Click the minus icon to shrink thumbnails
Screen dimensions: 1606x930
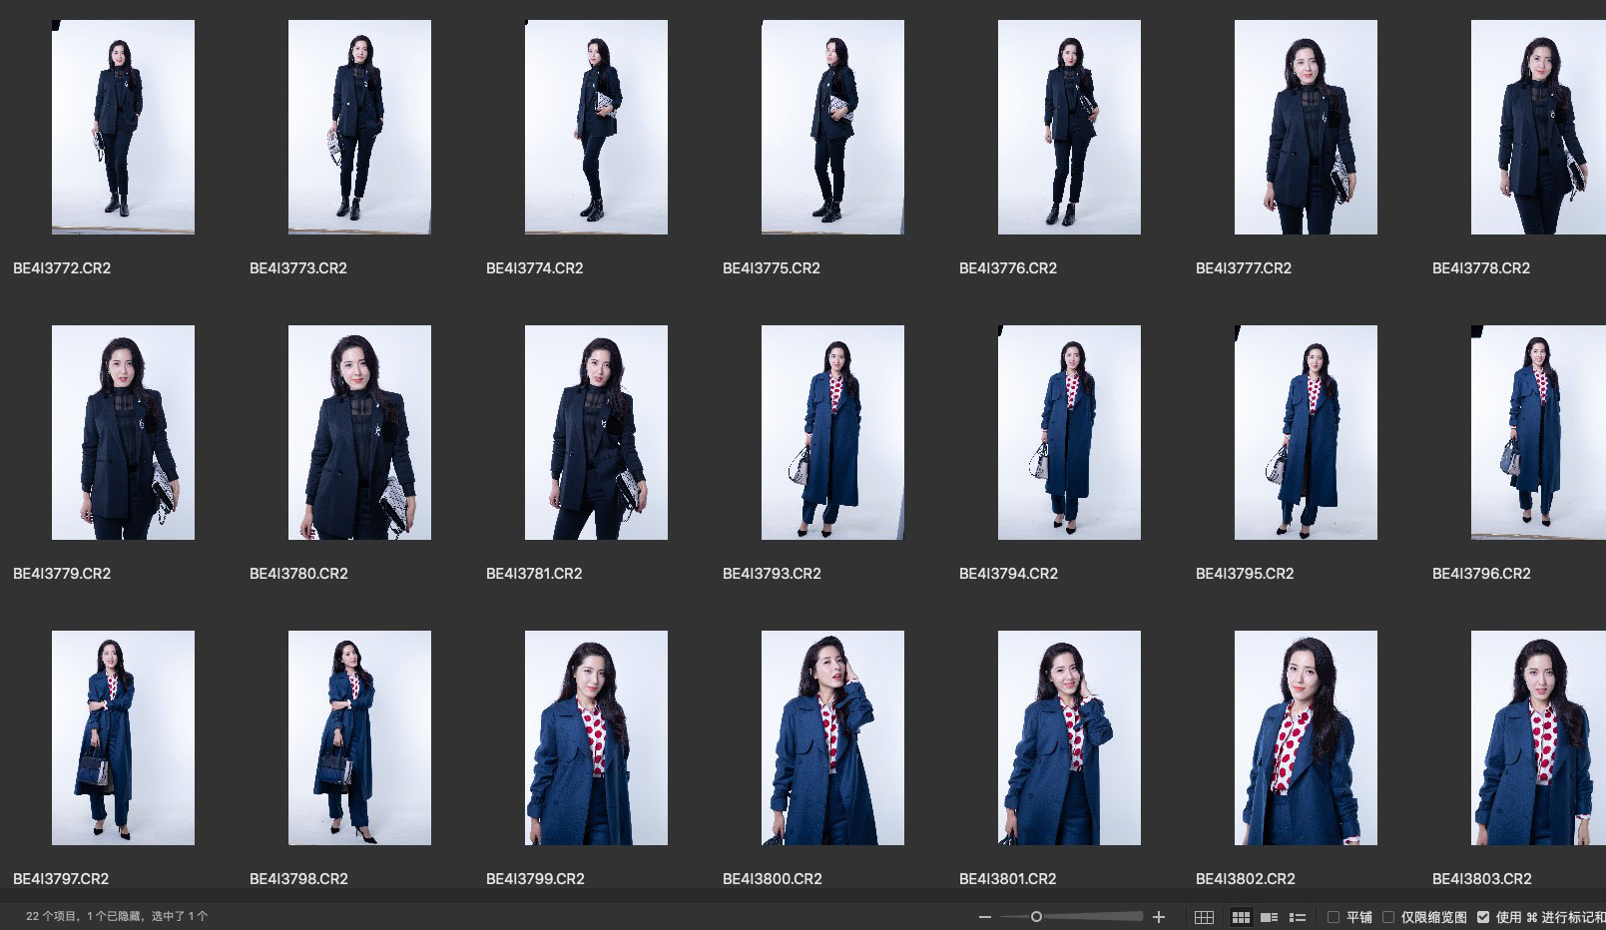point(985,917)
